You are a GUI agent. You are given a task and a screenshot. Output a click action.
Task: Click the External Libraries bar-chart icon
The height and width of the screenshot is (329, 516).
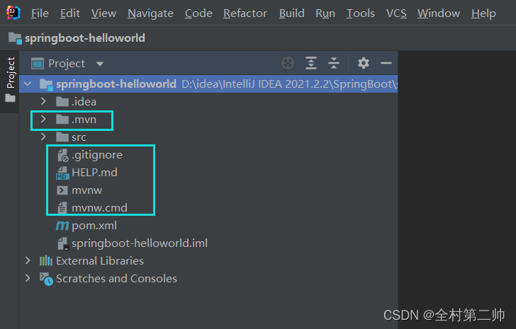pos(46,260)
